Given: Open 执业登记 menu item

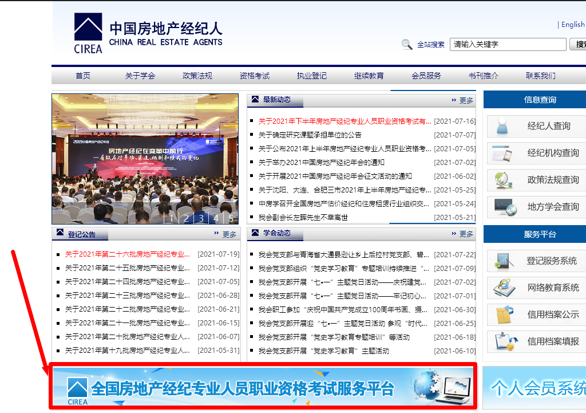Looking at the screenshot, I should [312, 76].
